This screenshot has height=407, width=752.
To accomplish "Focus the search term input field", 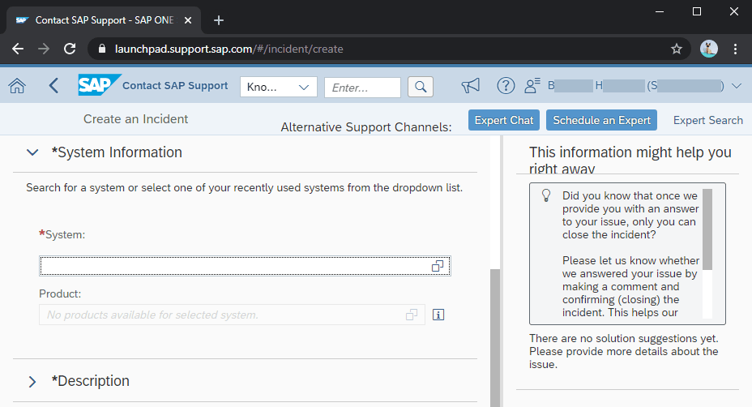I will pos(362,88).
